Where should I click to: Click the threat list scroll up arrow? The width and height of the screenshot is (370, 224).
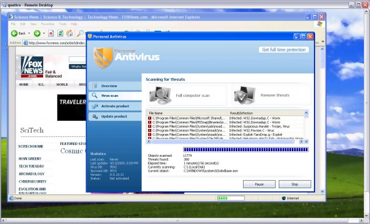306,113
